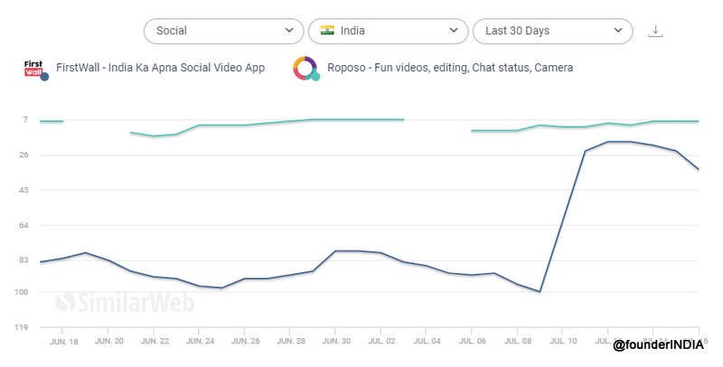Screen dimensions: 723x367
Task: Click the India flag icon
Action: click(327, 31)
